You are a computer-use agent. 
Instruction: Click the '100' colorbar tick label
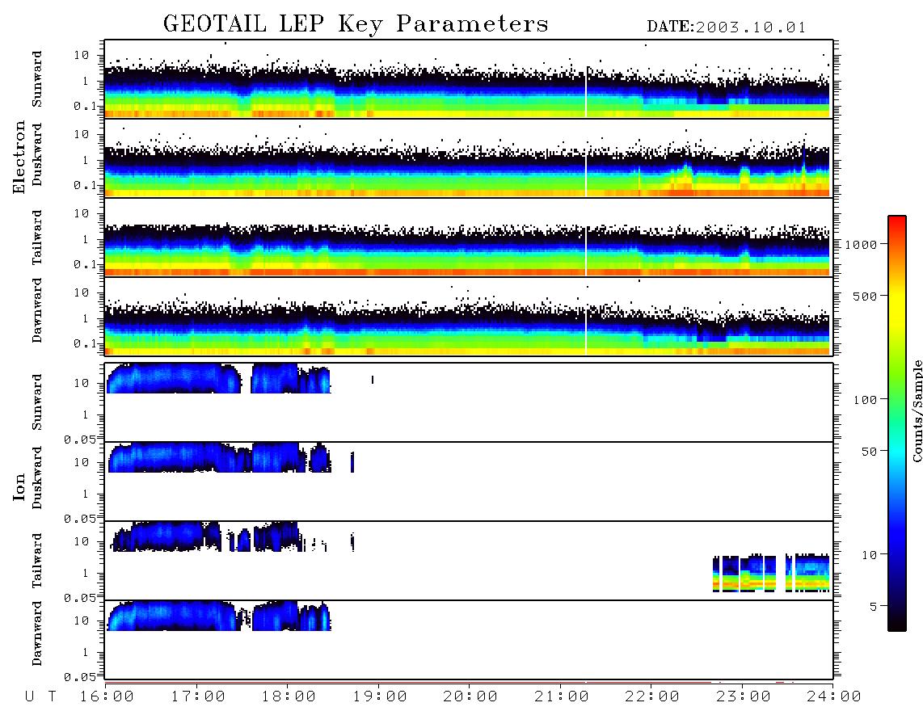point(866,400)
